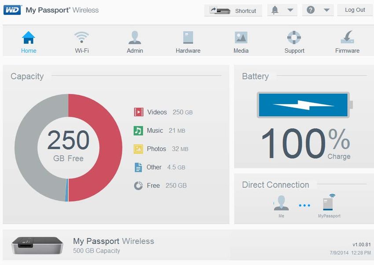Click the gray free-space segment of ring
374x265 pixels.
[26, 148]
